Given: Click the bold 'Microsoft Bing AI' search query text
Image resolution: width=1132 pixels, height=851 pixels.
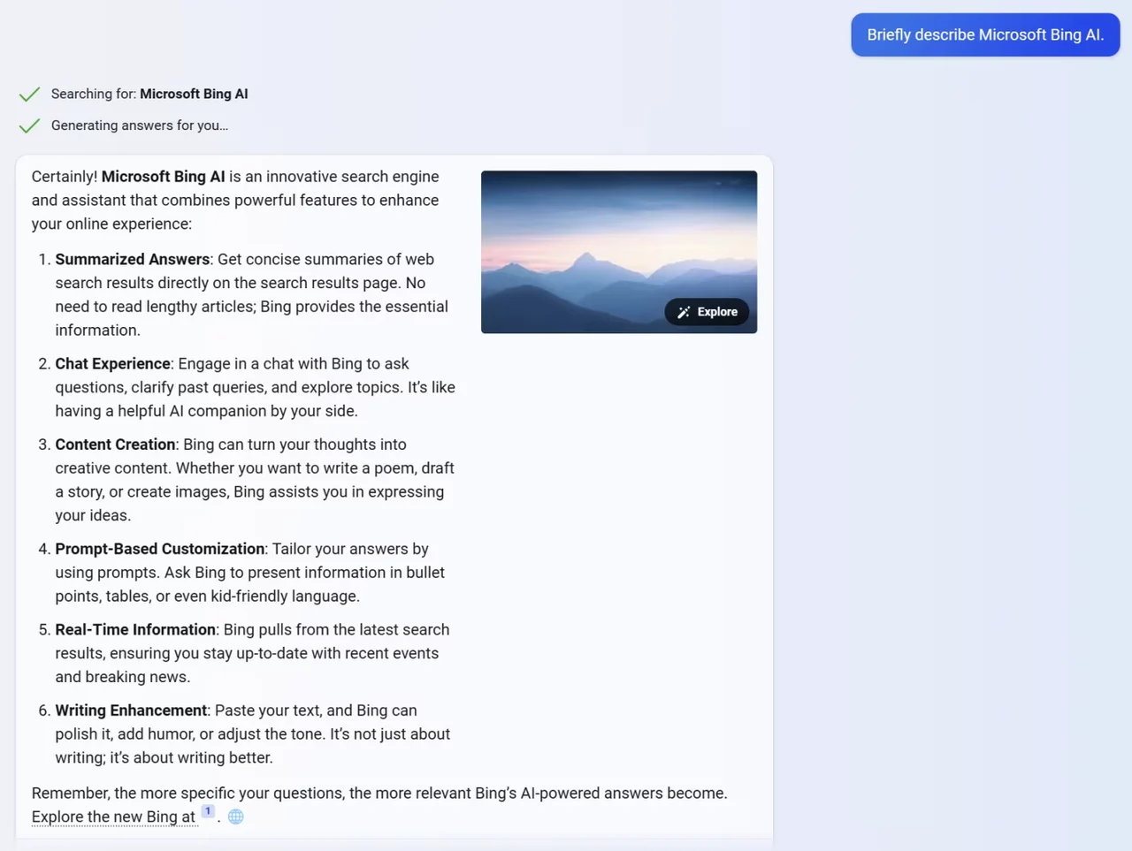Looking at the screenshot, I should coord(194,94).
